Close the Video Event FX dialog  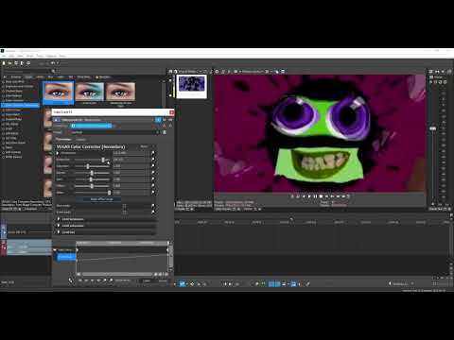point(171,112)
